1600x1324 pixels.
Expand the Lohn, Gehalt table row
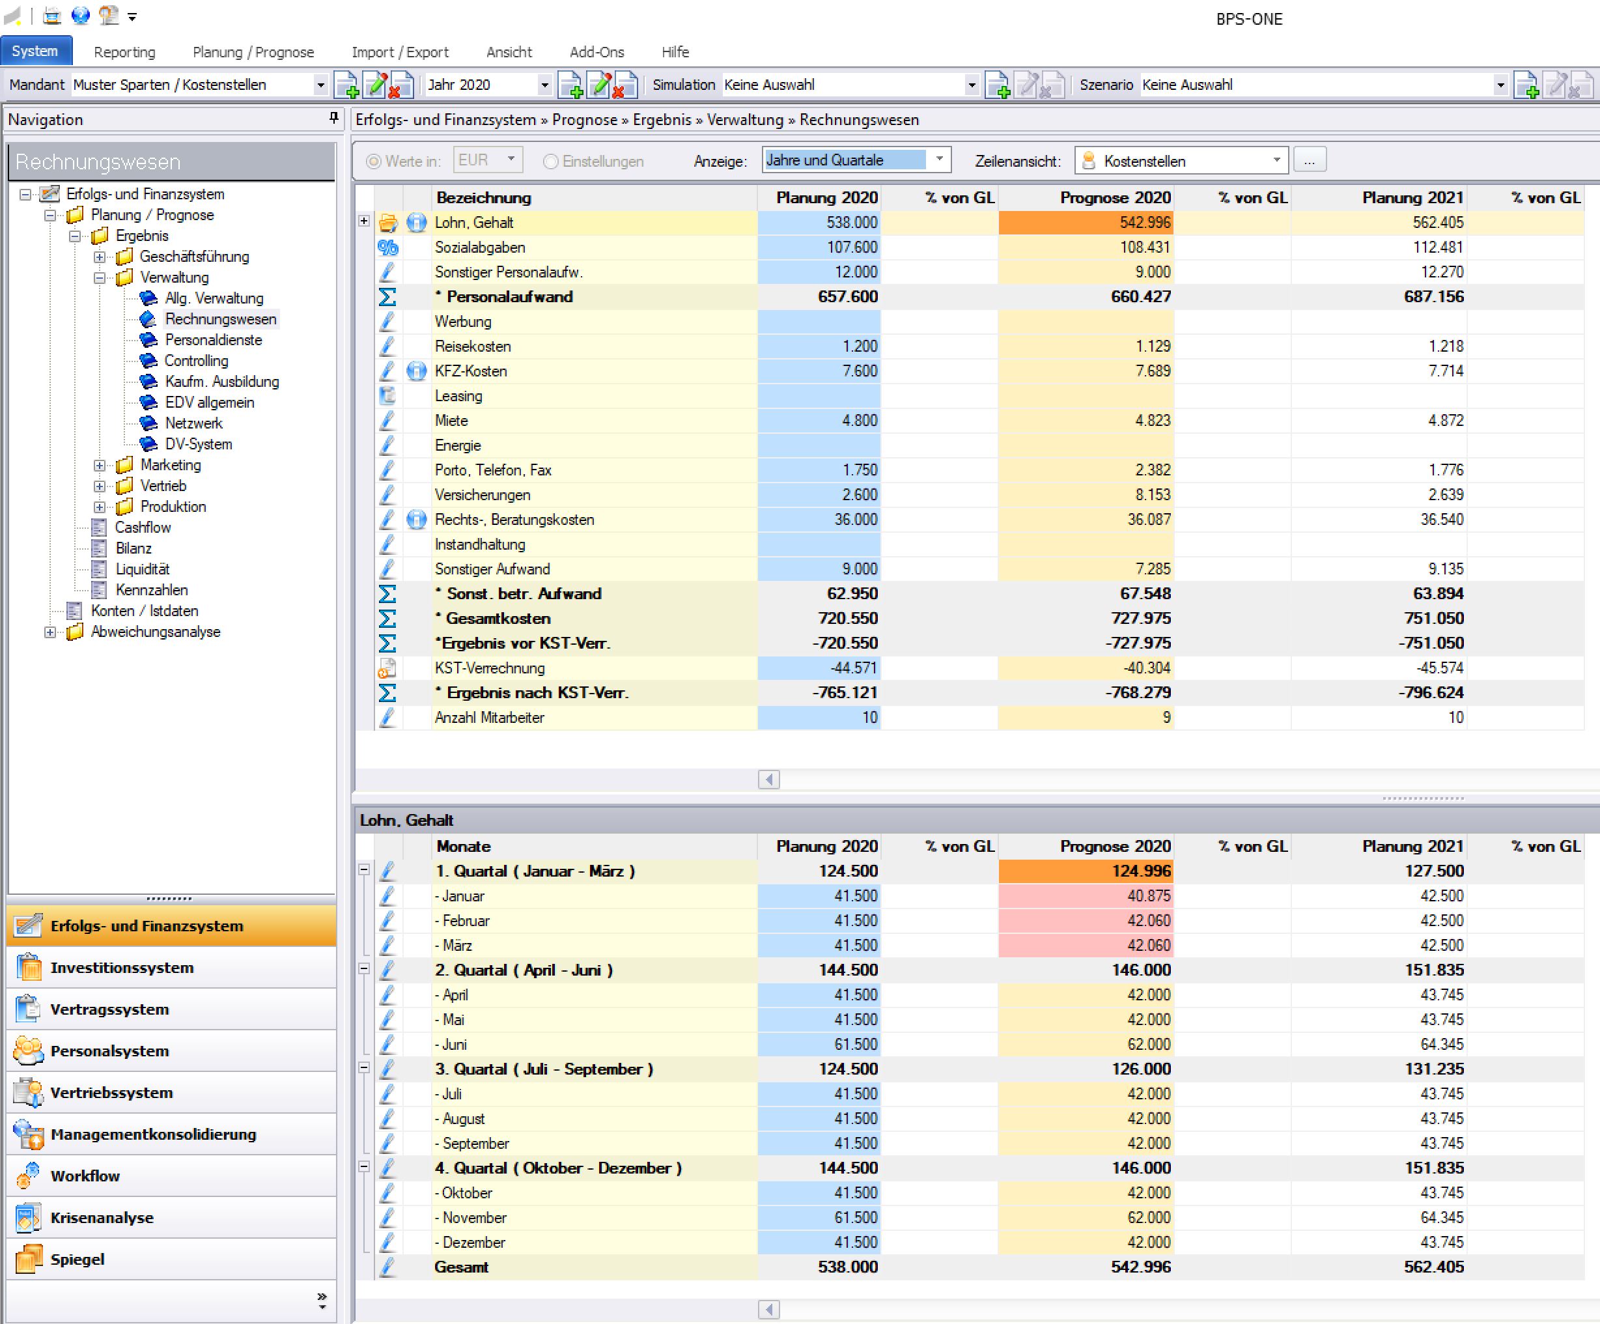(364, 221)
